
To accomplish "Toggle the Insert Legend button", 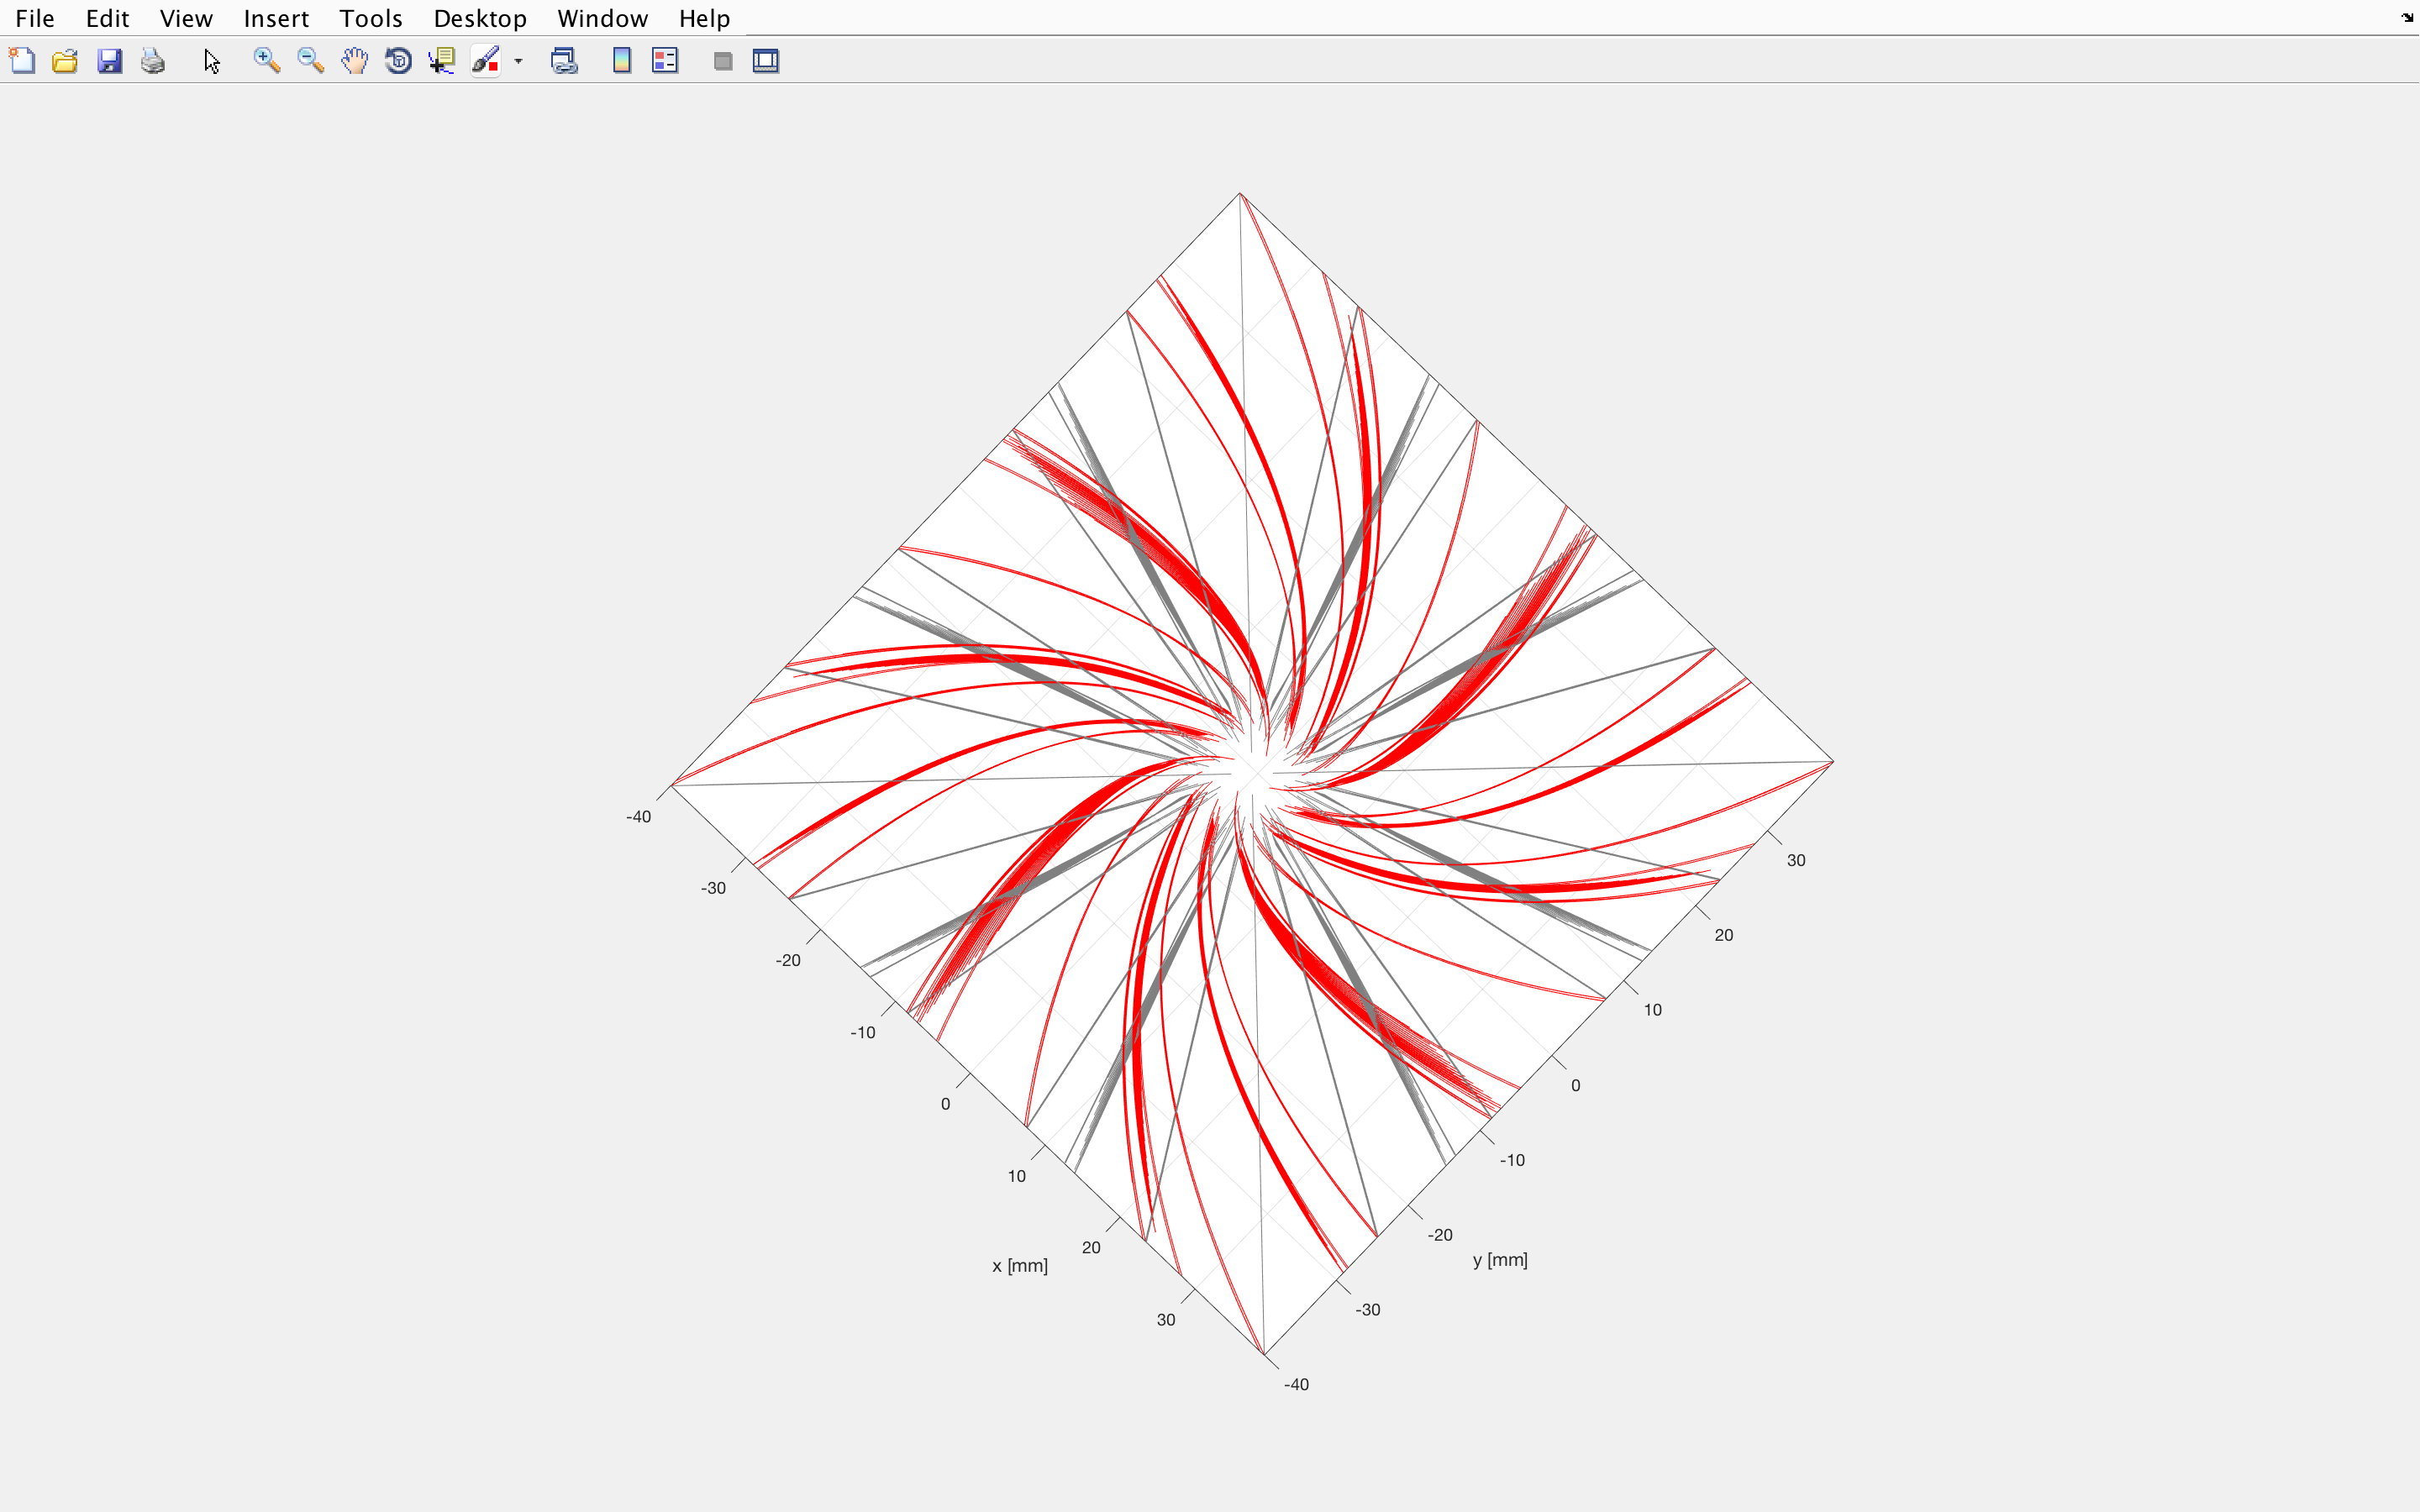I will coord(665,61).
